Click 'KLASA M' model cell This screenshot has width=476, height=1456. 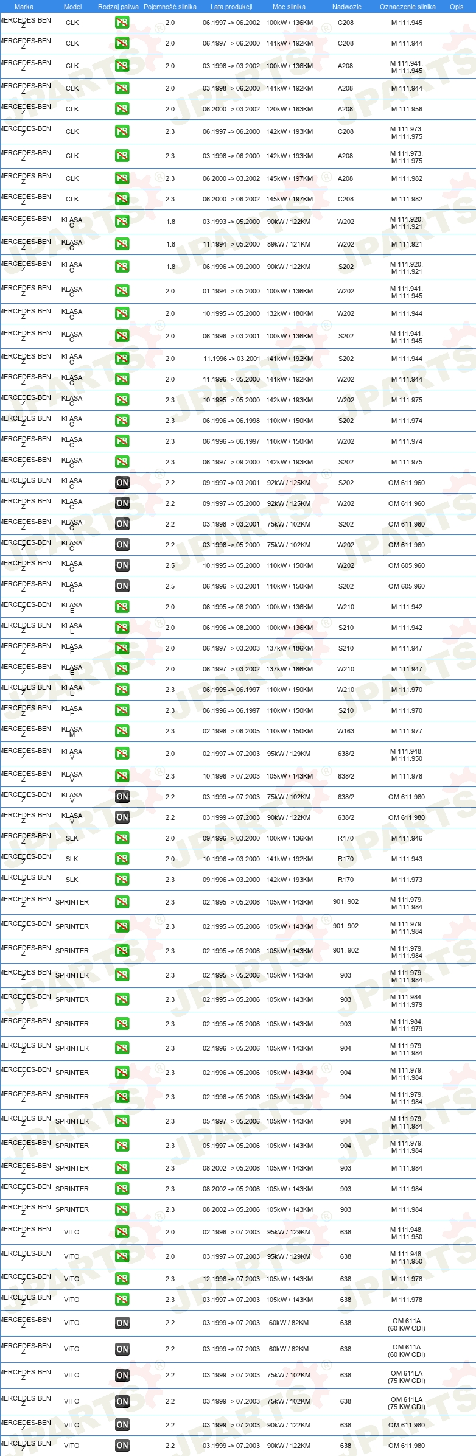pyautogui.click(x=72, y=732)
